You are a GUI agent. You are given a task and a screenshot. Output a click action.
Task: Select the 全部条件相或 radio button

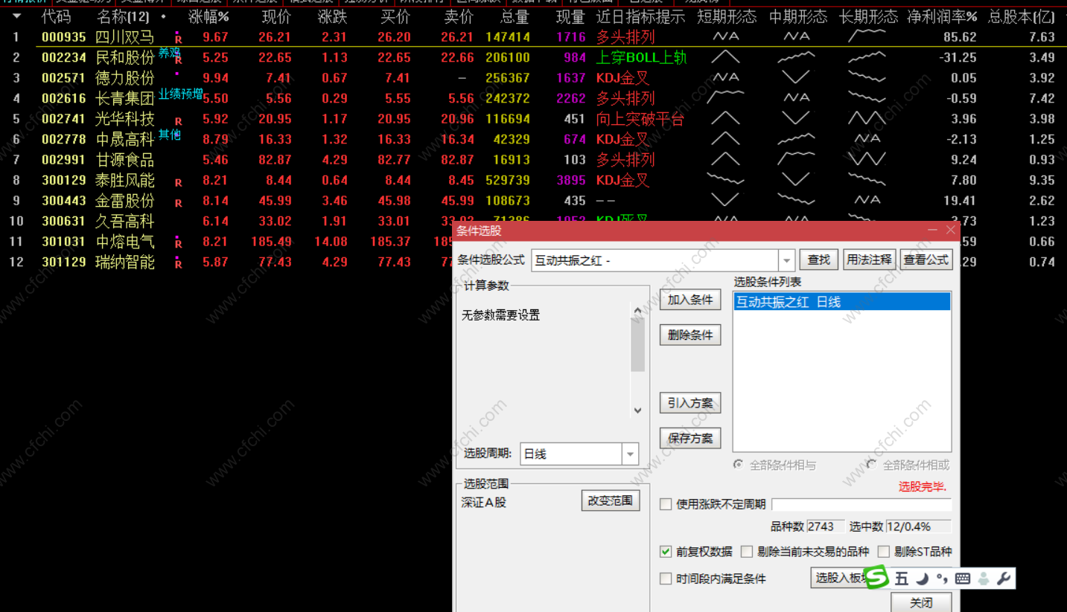tap(871, 465)
